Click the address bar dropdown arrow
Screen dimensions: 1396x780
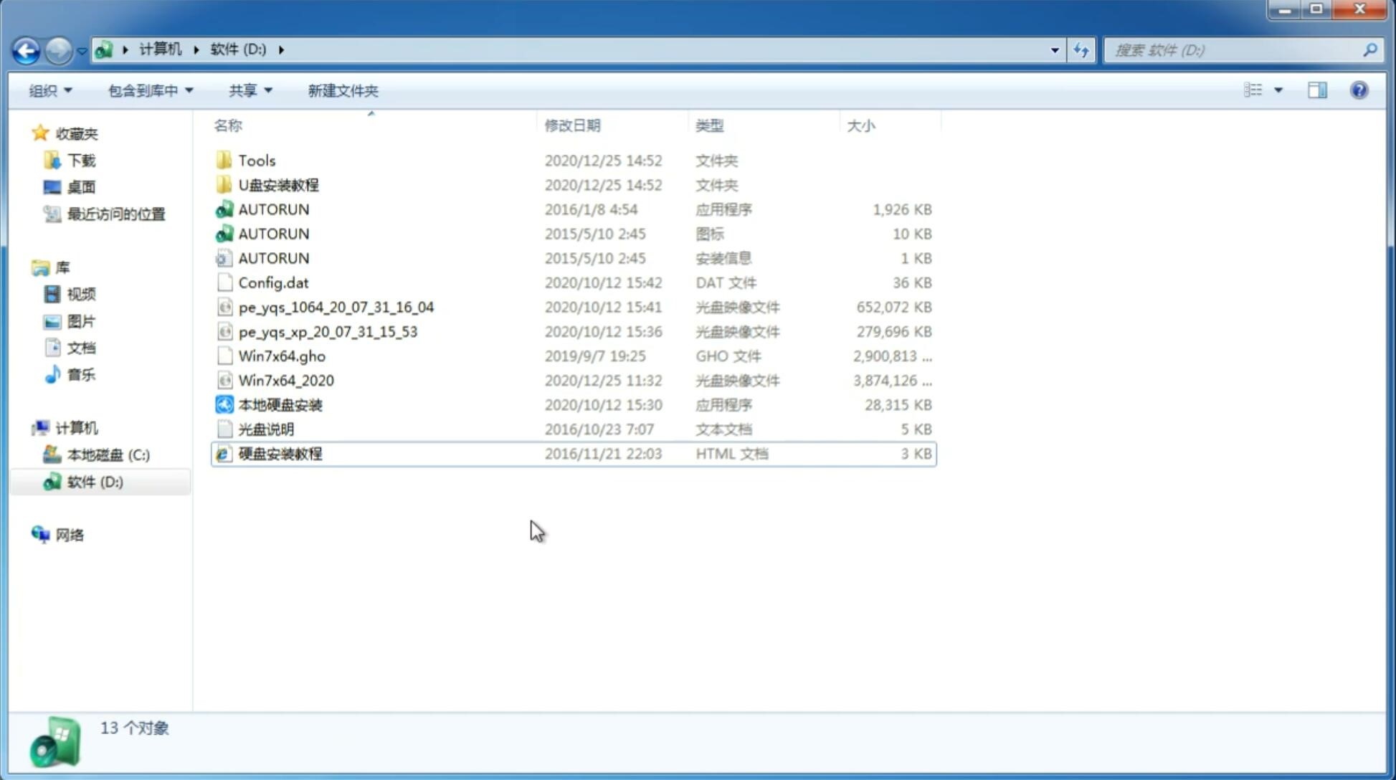point(1055,50)
